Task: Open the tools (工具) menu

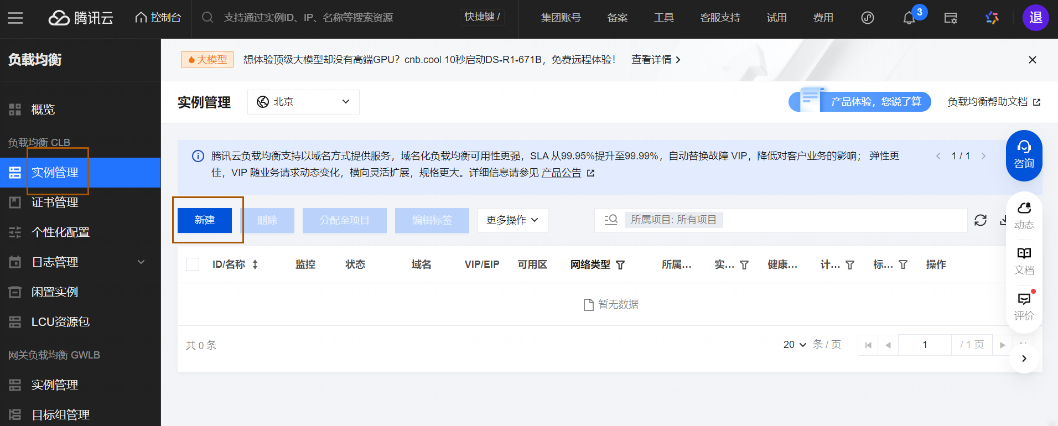Action: [663, 18]
